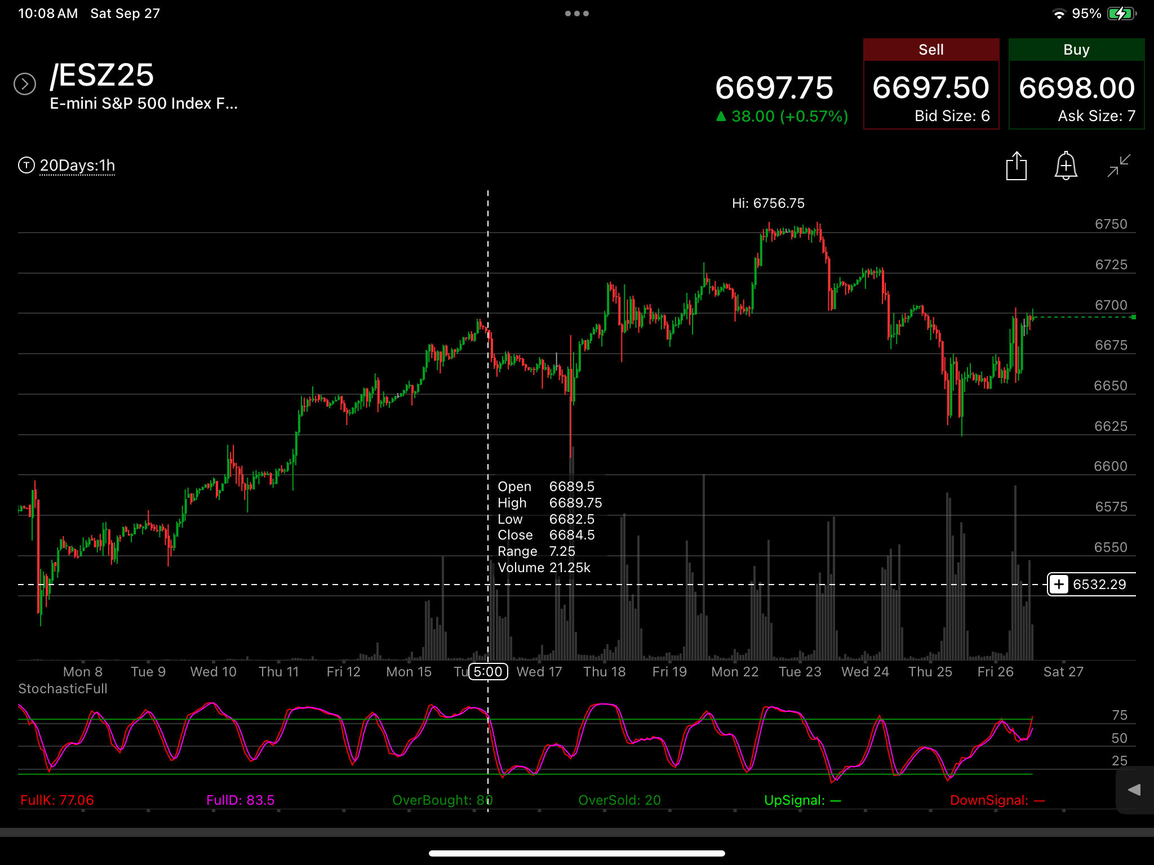Open the 20Days:1h timeframe selector

pyautogui.click(x=77, y=166)
